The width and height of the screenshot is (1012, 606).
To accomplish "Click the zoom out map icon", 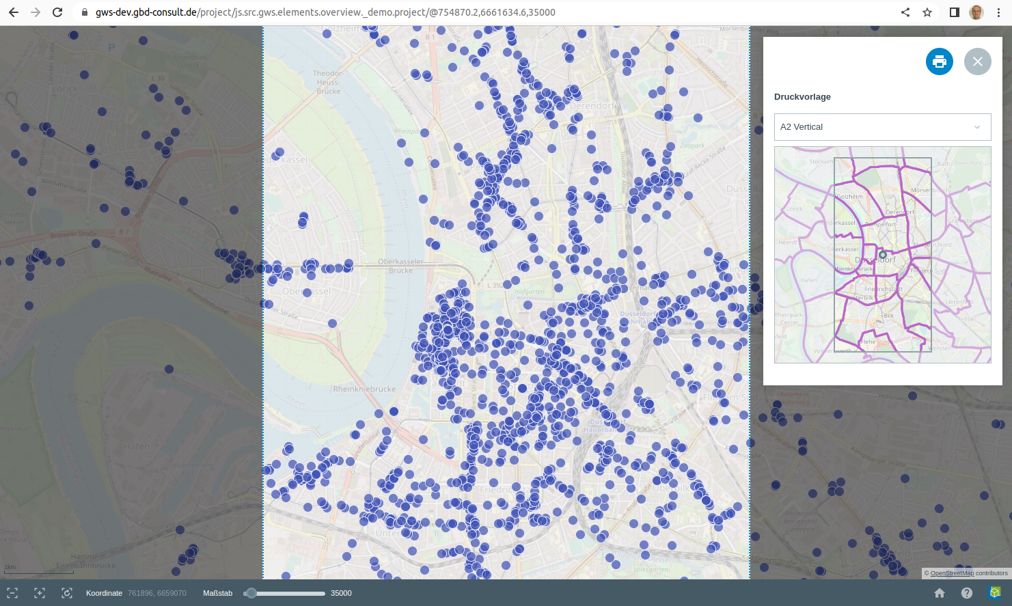I will (x=12, y=593).
